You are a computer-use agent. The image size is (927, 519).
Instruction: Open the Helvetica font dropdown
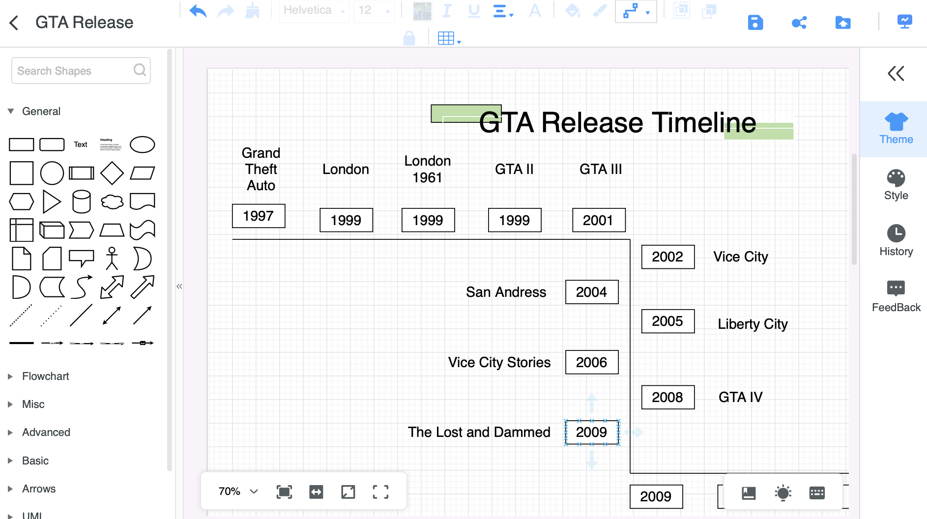pos(314,10)
